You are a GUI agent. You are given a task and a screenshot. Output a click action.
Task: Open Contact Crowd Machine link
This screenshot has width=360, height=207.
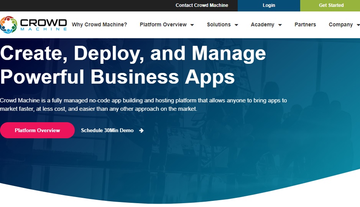tap(202, 5)
